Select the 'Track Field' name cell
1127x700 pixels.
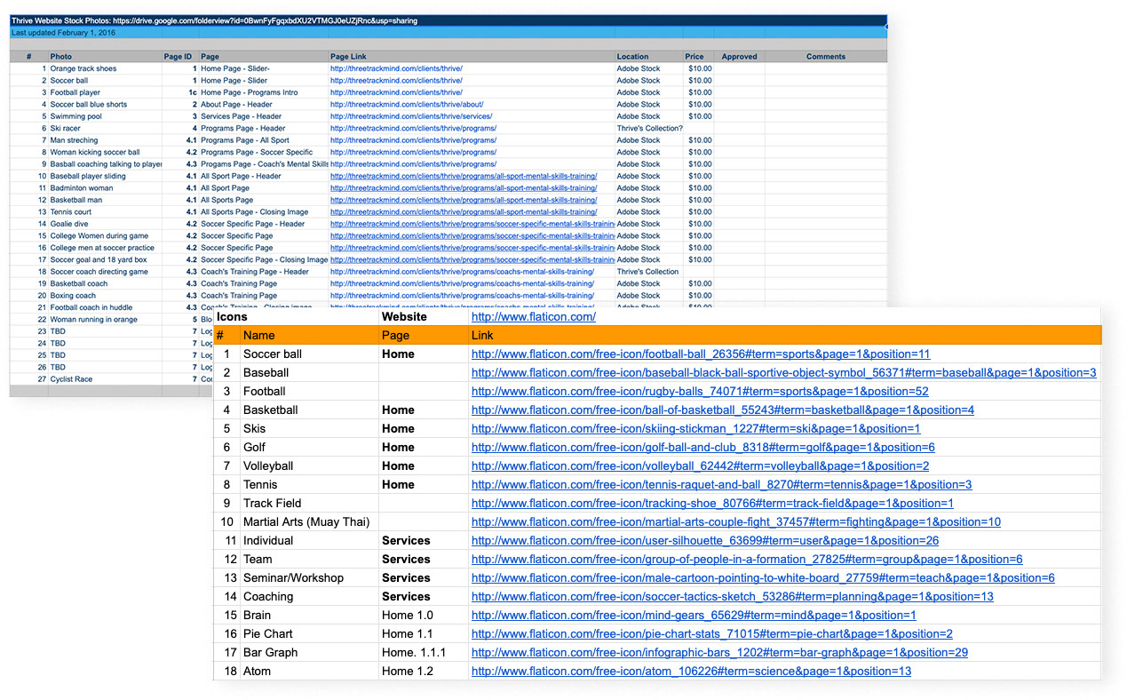coord(308,503)
